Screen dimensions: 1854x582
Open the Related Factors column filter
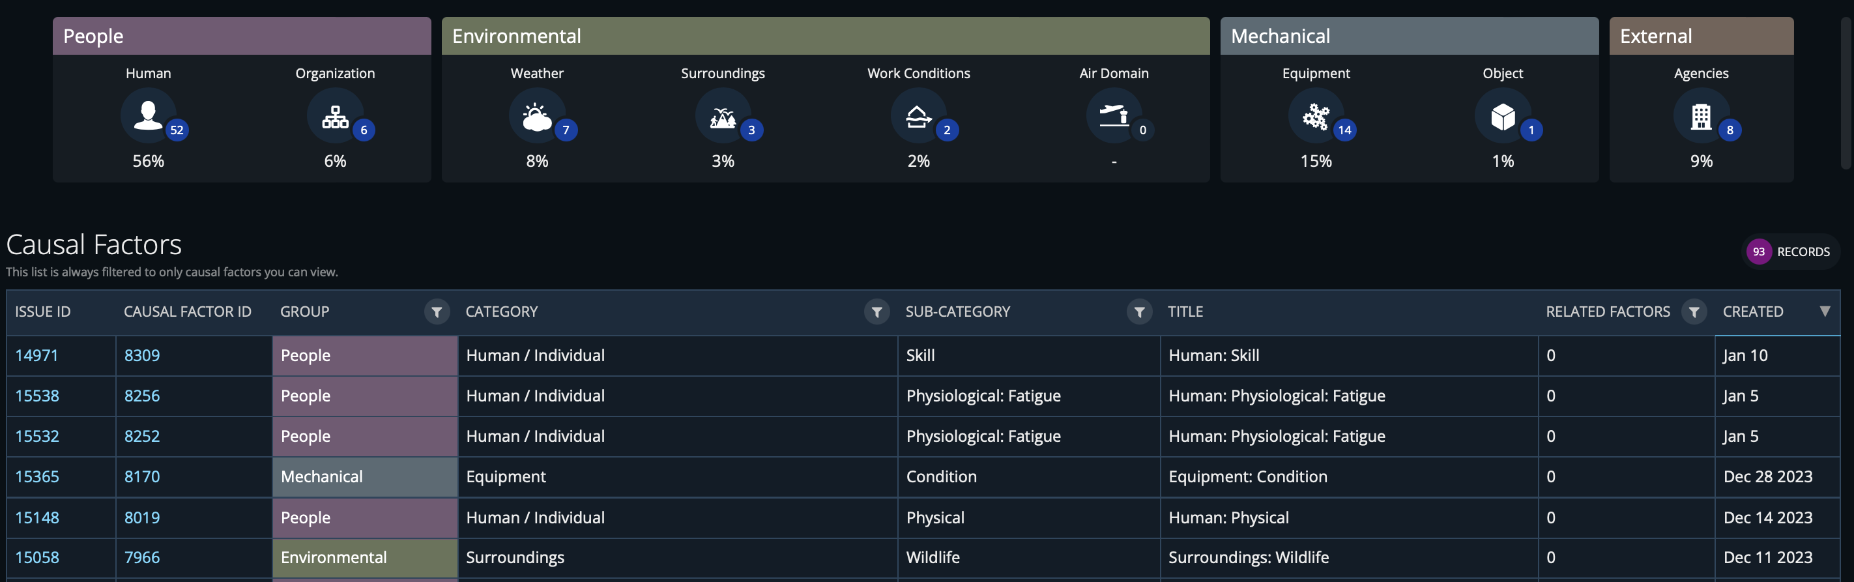[x=1694, y=312]
